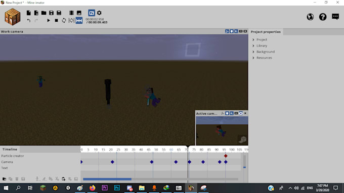
Task: Select the Timeline tab
Action: click(x=10, y=149)
